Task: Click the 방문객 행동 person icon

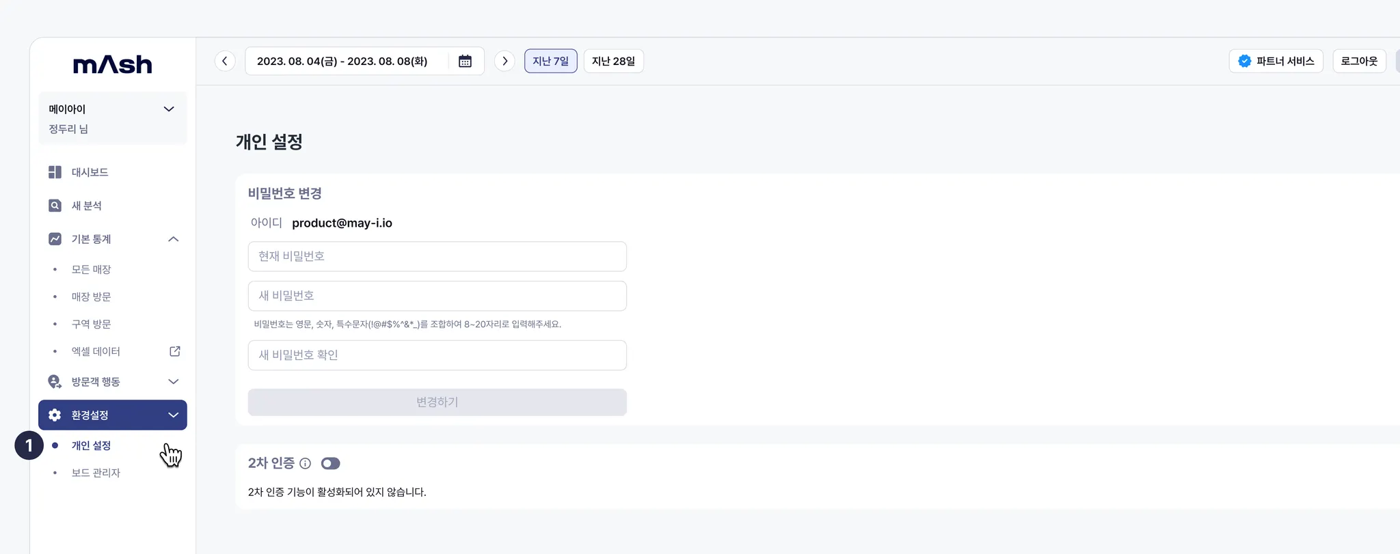Action: [x=55, y=382]
